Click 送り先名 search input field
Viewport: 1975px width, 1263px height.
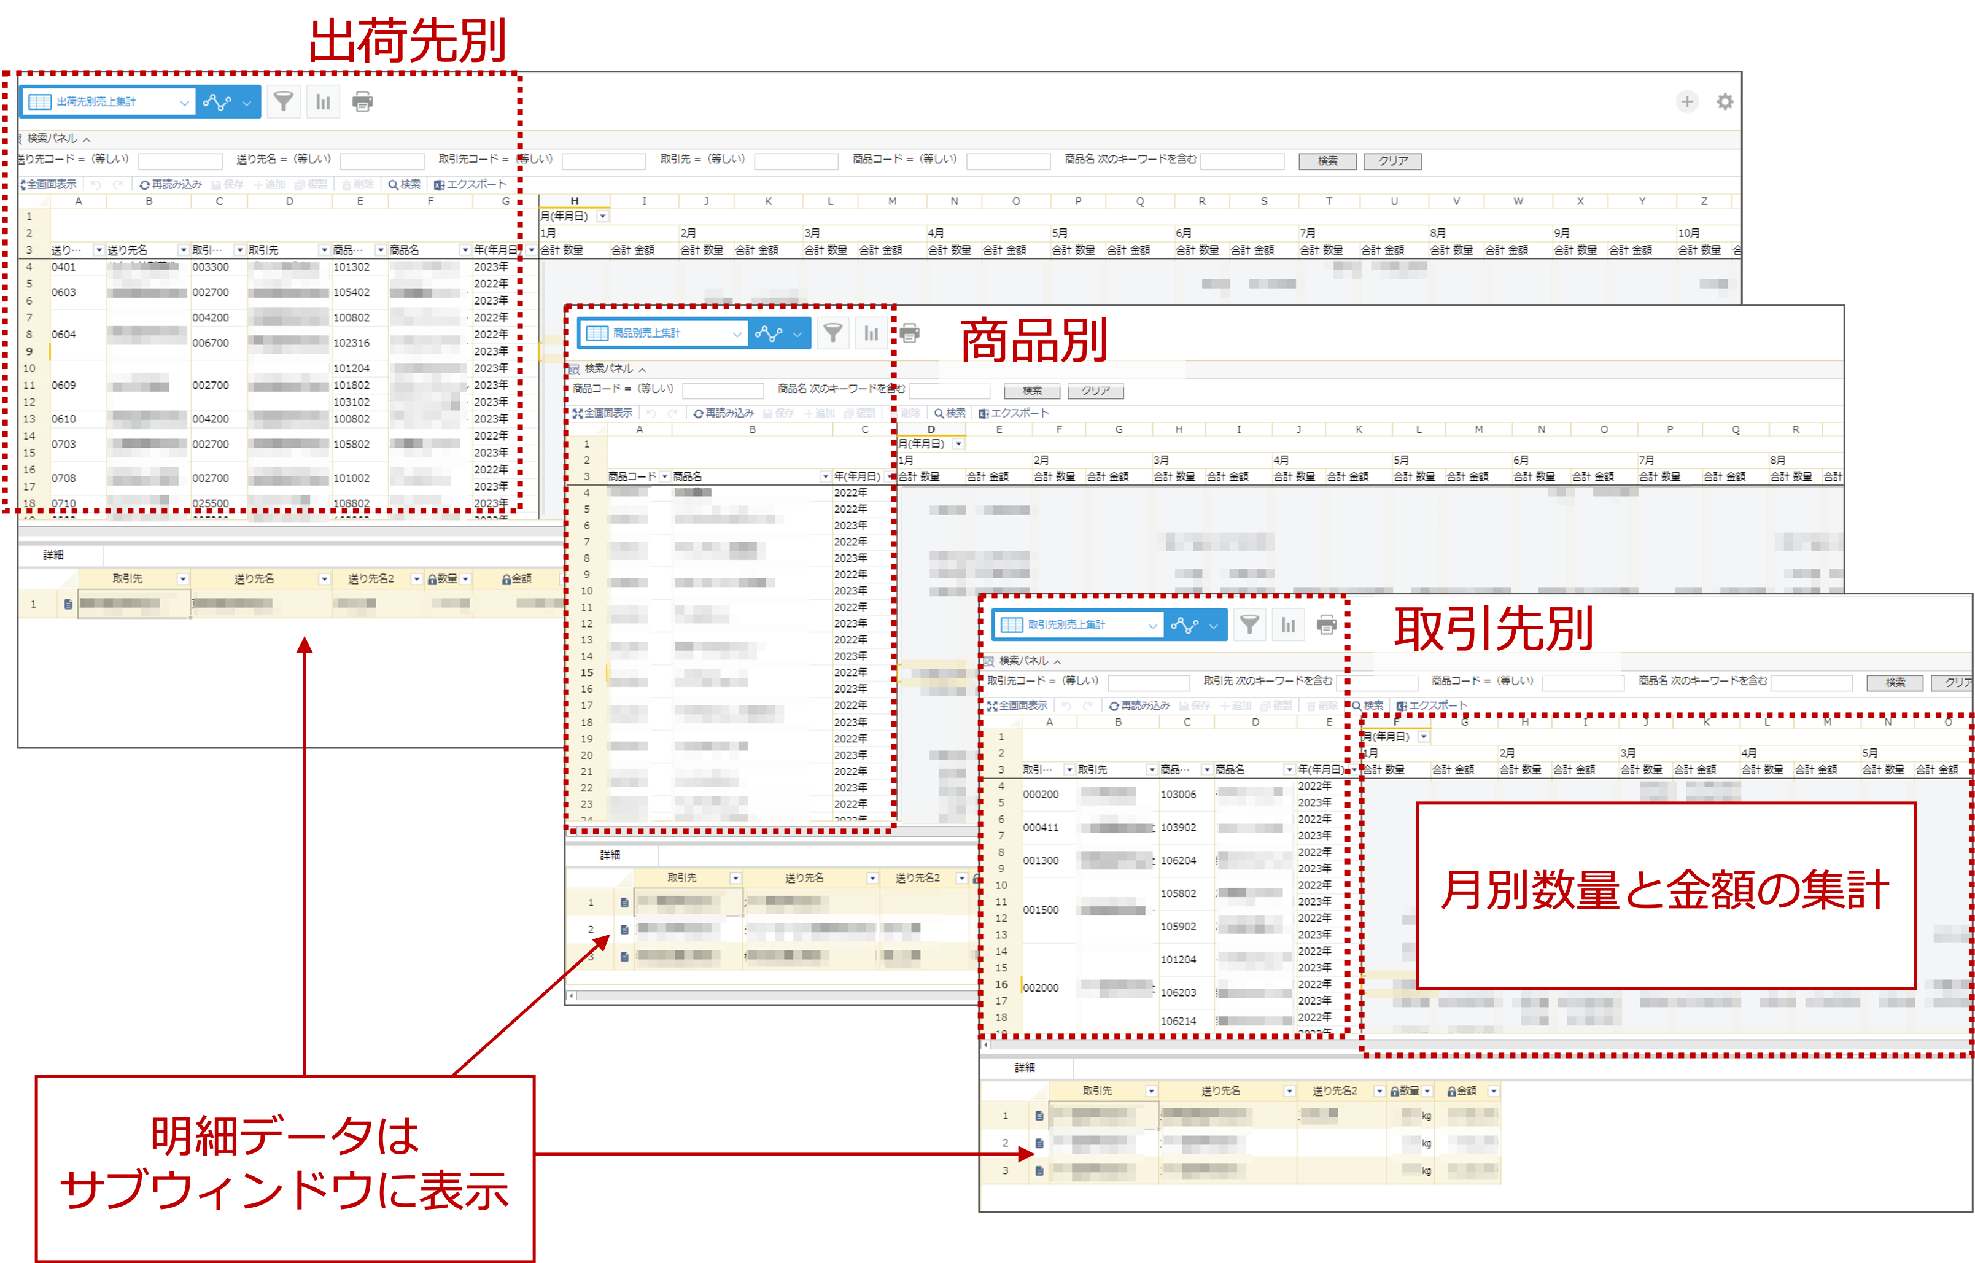tap(381, 161)
